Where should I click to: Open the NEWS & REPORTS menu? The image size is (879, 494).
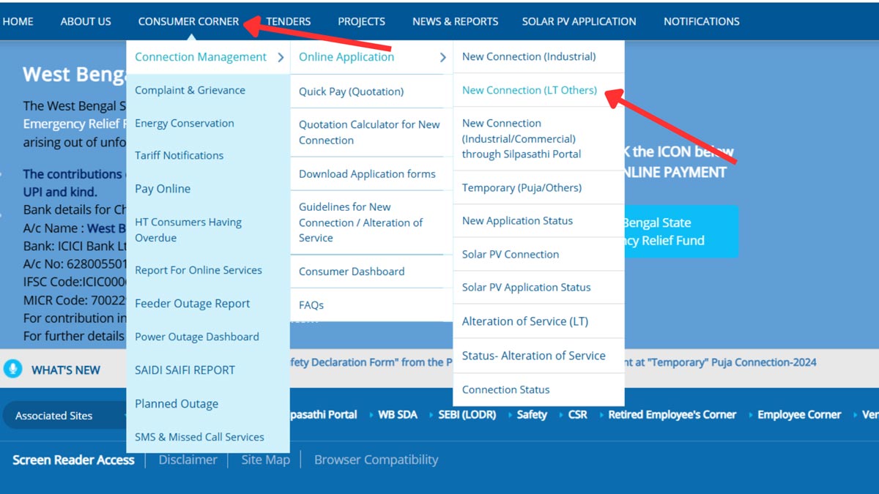(455, 21)
